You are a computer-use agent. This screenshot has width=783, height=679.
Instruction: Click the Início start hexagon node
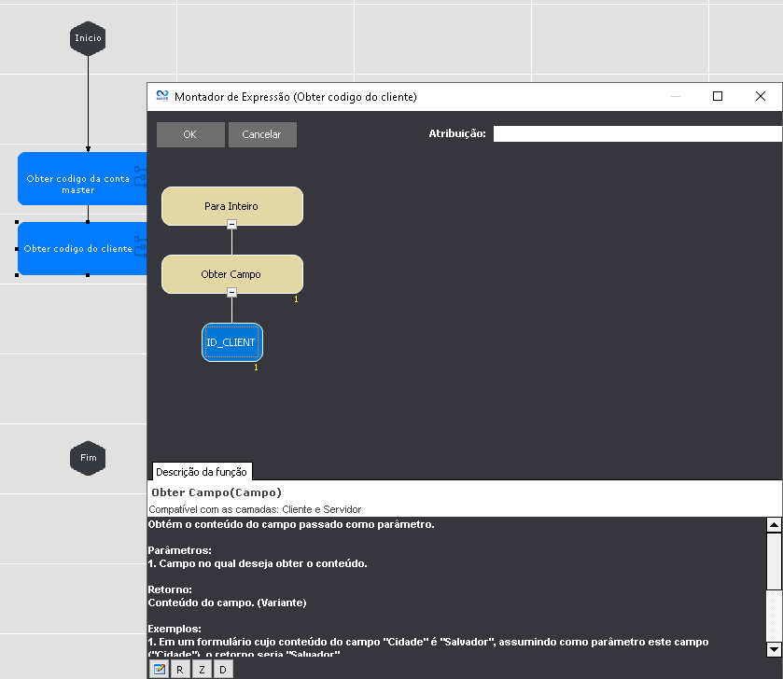pos(88,38)
